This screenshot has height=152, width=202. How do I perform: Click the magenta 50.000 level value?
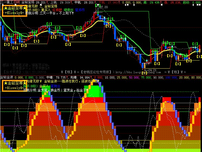[134, 77]
